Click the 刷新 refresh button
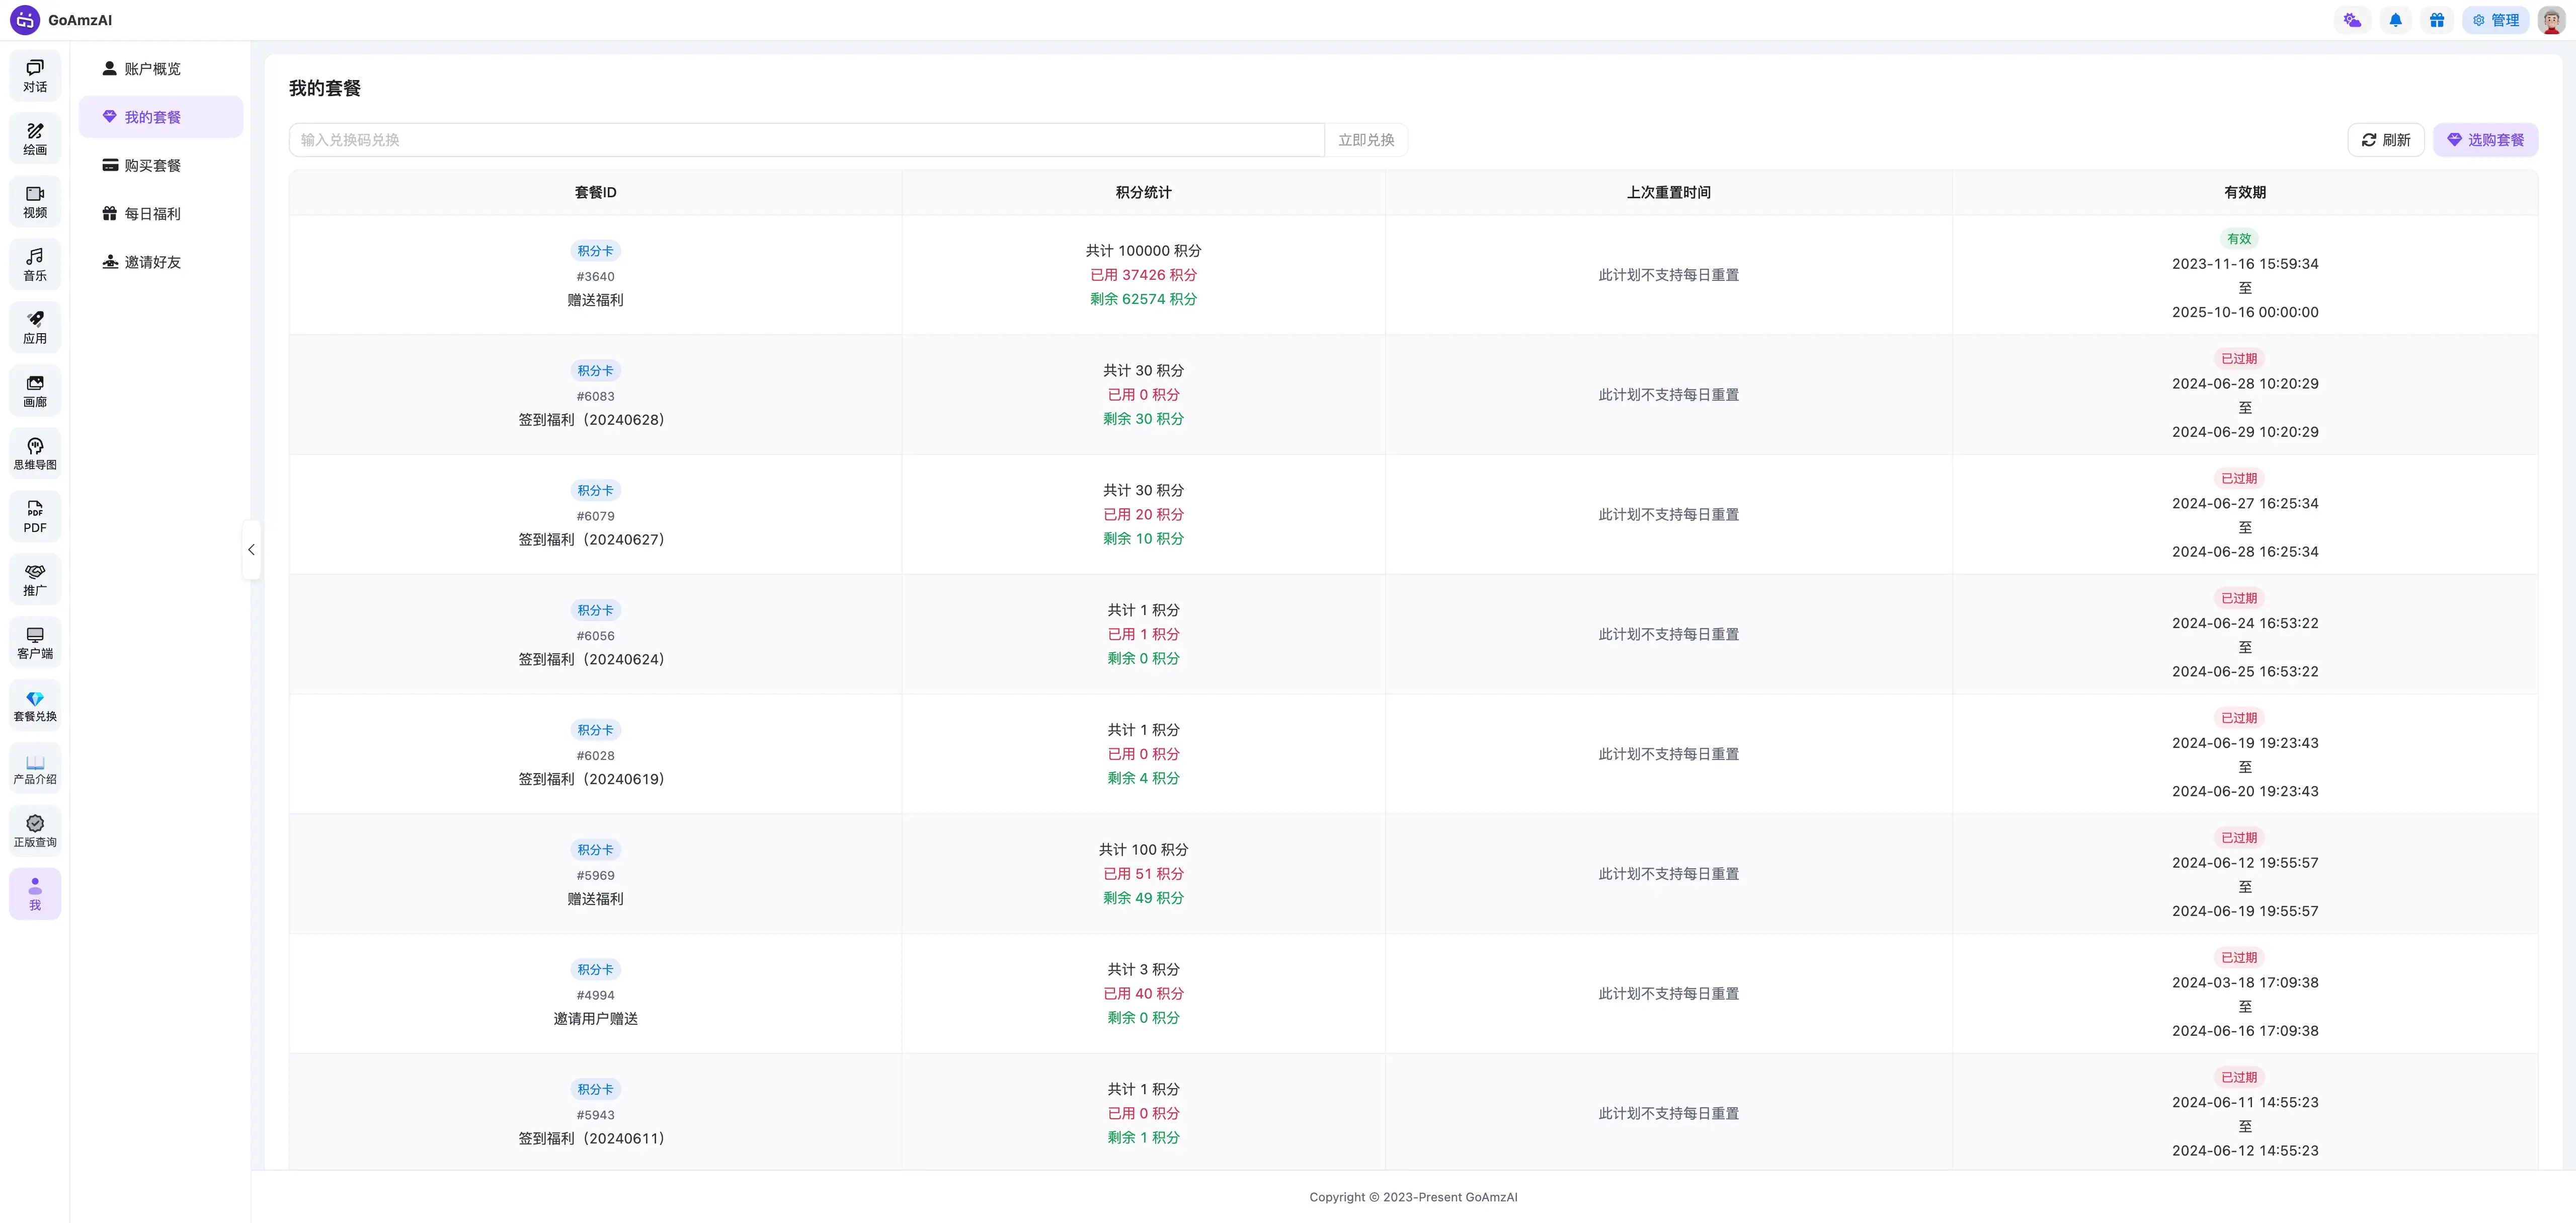Viewport: 2576px width, 1223px height. pyautogui.click(x=2385, y=140)
